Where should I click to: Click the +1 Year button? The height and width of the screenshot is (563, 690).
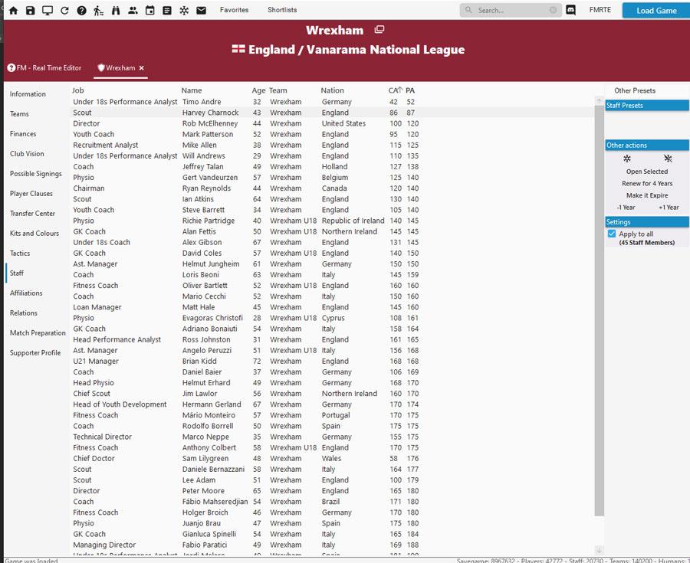(669, 208)
